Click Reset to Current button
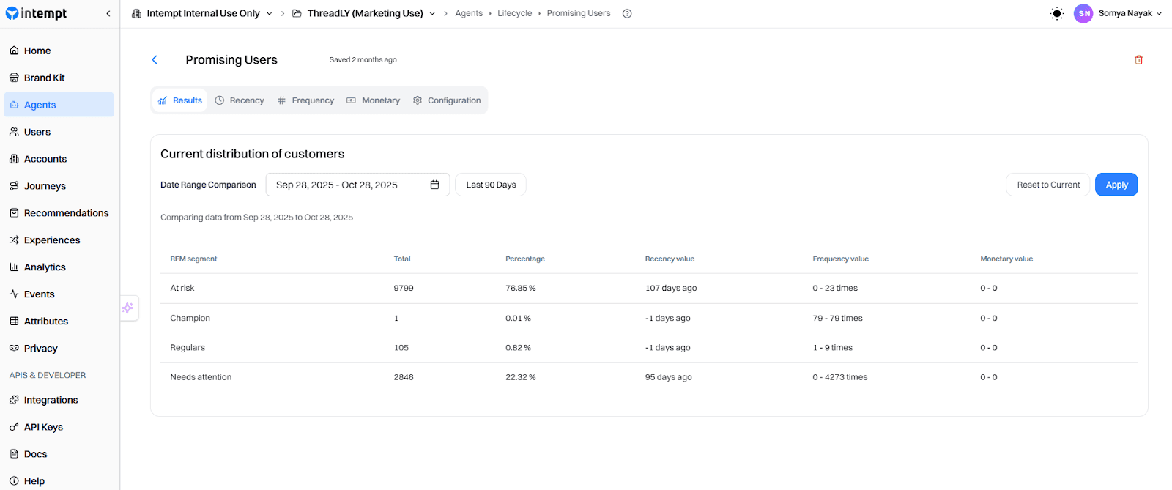 [x=1048, y=185]
